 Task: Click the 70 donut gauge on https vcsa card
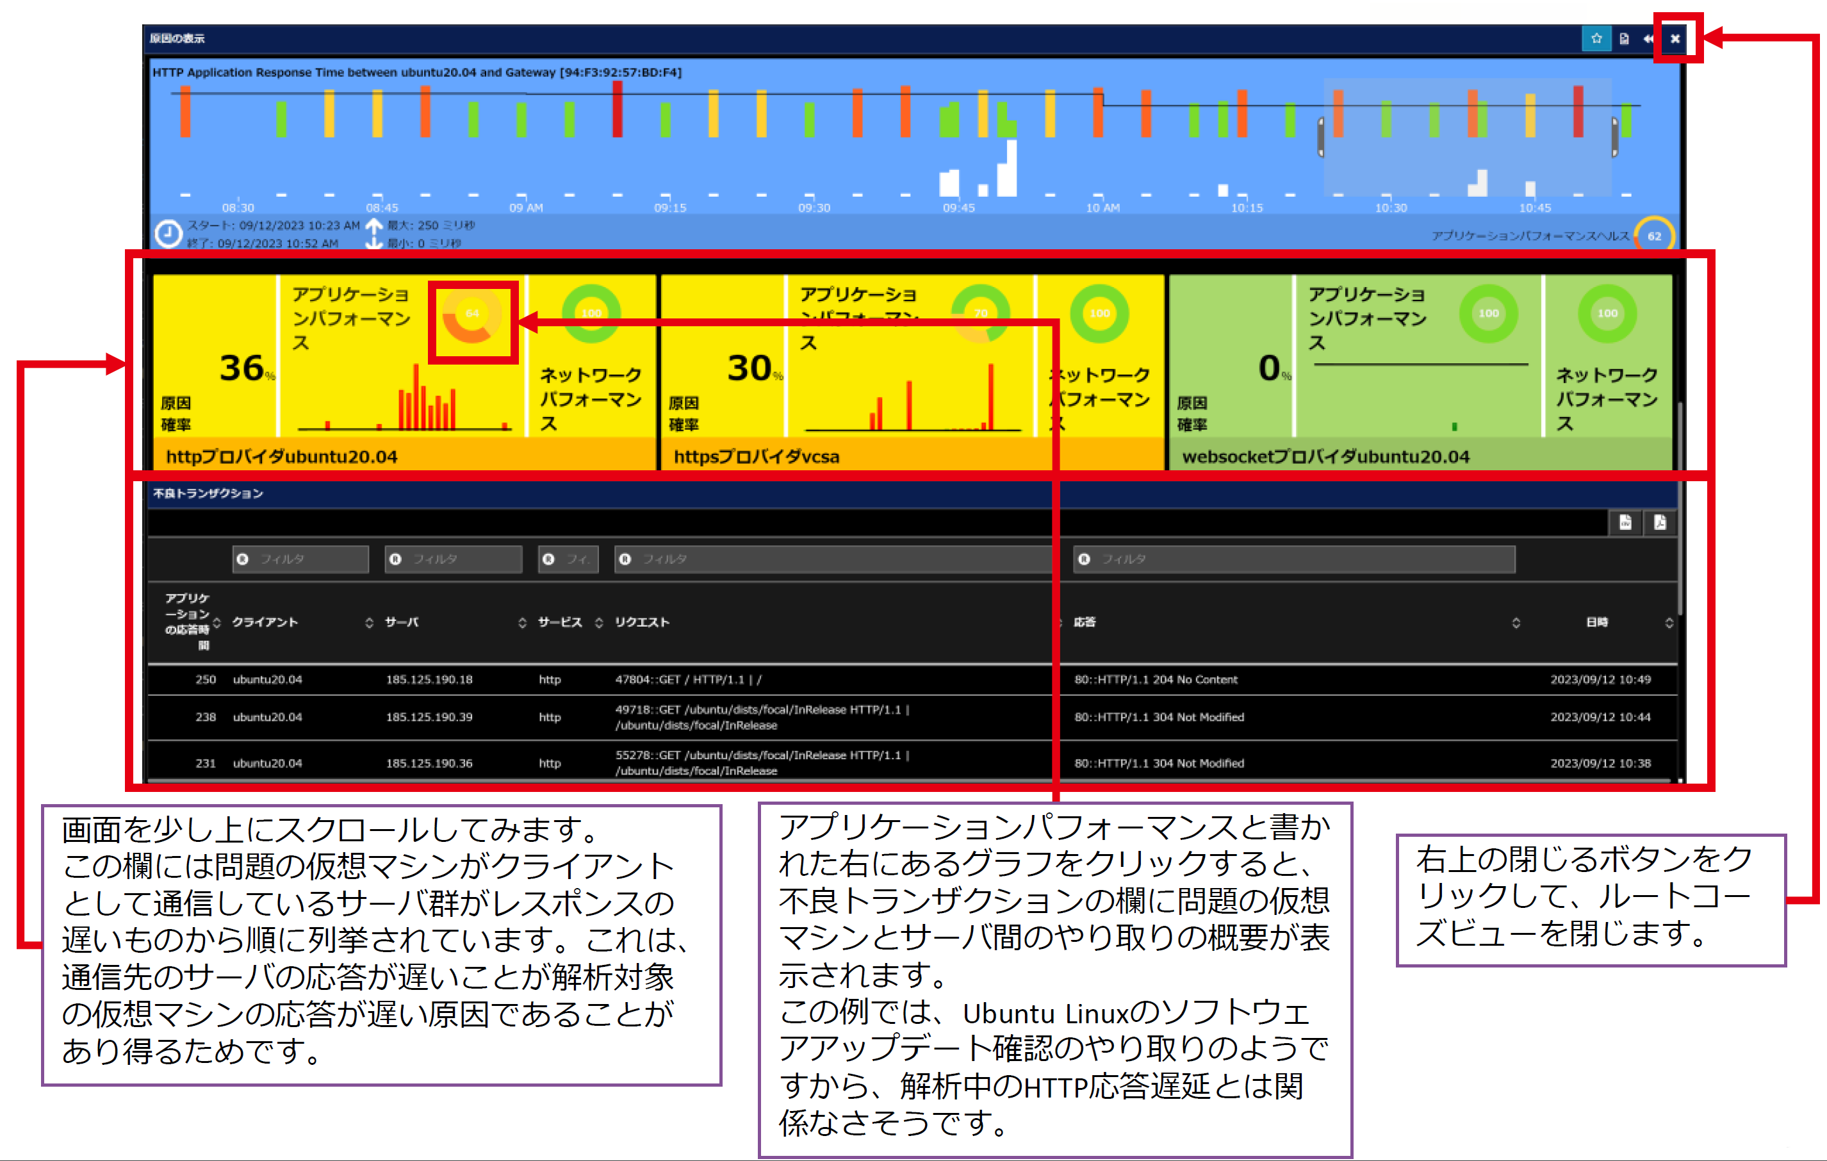980,313
